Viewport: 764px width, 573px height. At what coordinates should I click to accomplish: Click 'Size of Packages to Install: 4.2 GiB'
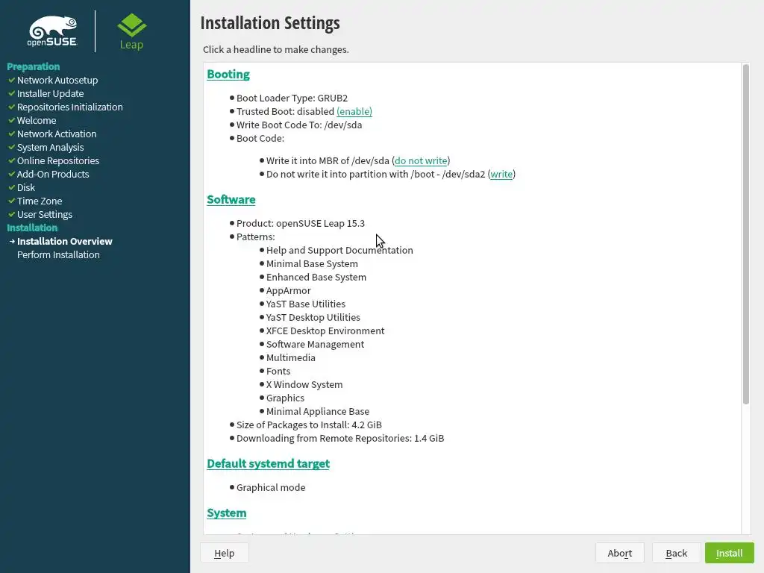[x=309, y=425]
